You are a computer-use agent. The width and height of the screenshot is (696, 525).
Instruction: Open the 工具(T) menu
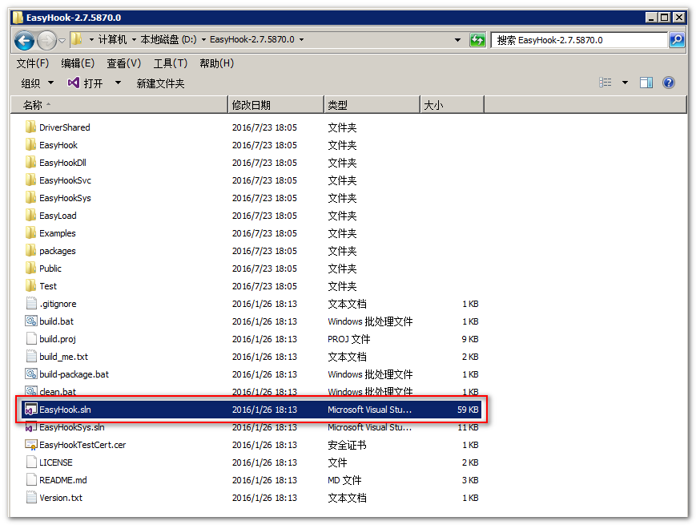coord(171,63)
